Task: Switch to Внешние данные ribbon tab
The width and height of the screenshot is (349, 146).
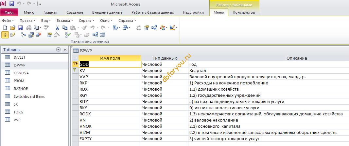Action: pyautogui.click(x=107, y=12)
